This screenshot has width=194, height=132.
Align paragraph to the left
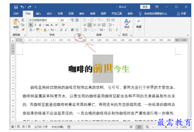point(85,25)
